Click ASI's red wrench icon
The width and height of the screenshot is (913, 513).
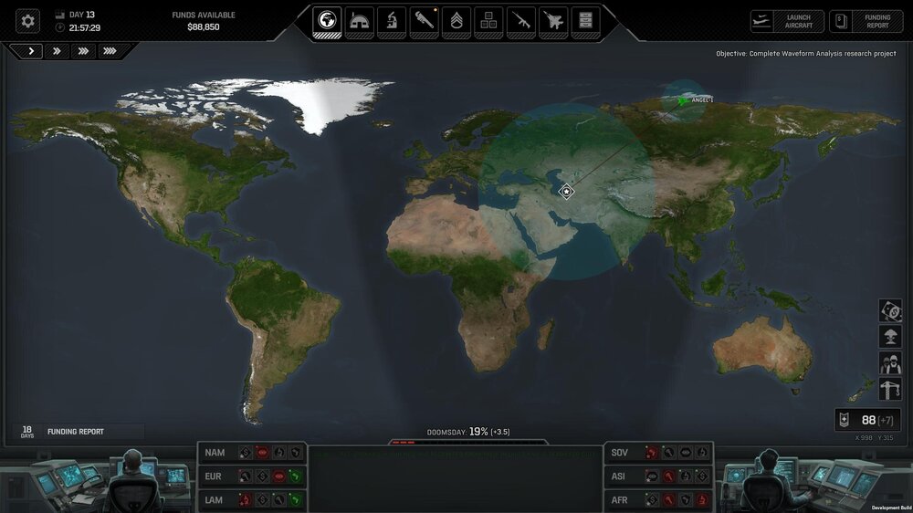click(x=668, y=476)
